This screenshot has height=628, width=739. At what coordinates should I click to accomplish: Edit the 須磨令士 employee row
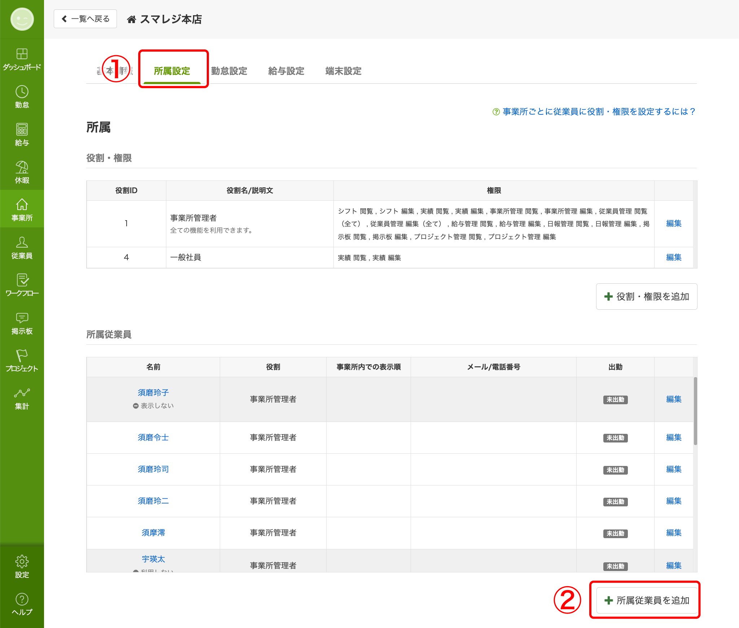tap(674, 437)
